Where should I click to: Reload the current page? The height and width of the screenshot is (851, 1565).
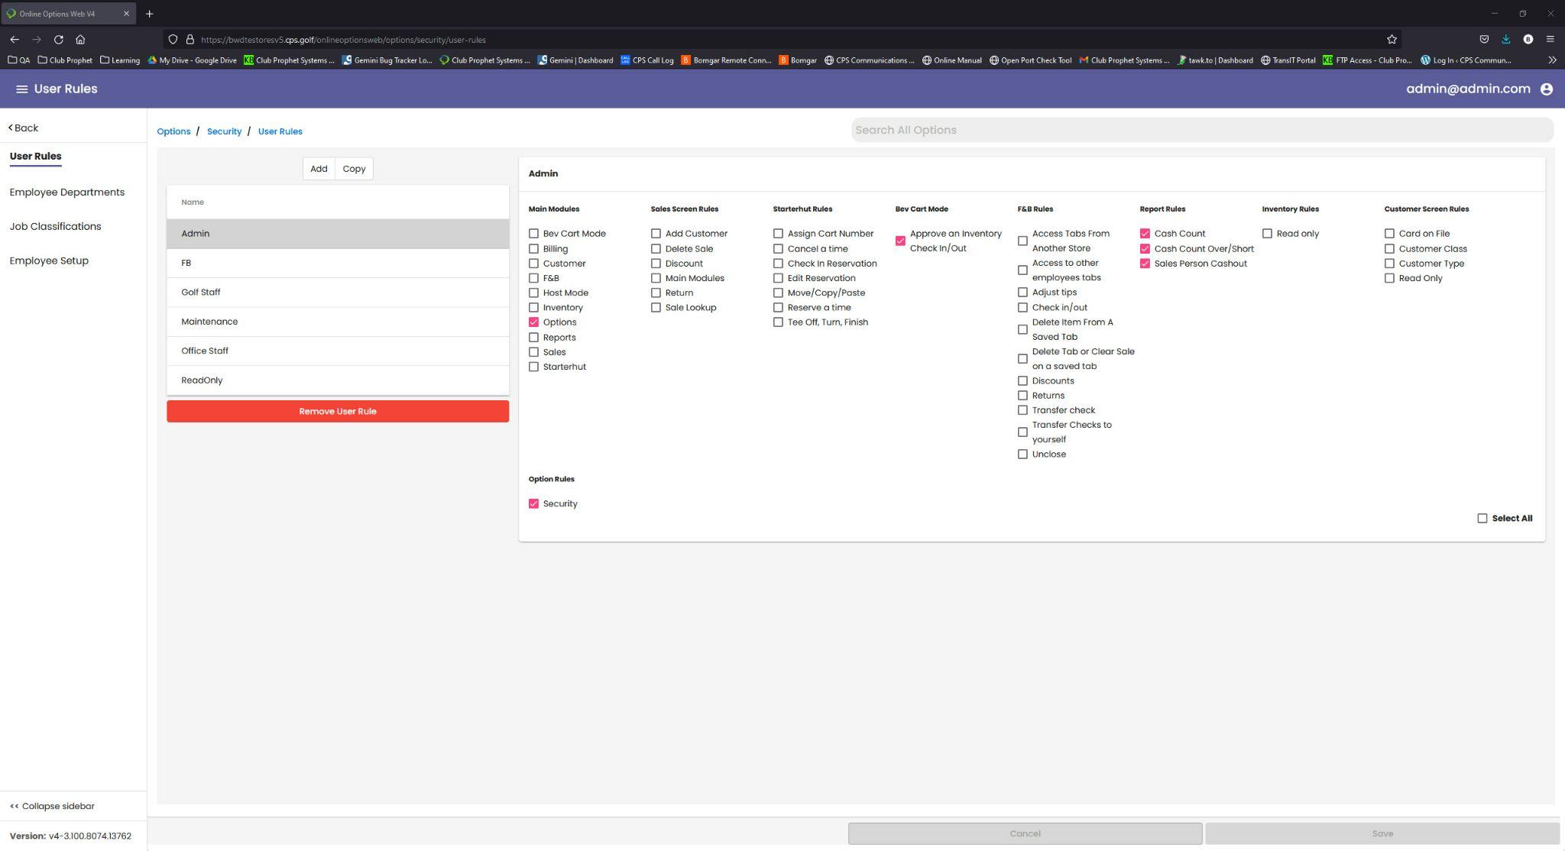click(58, 40)
